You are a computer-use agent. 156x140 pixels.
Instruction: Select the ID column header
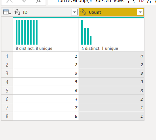(46, 12)
